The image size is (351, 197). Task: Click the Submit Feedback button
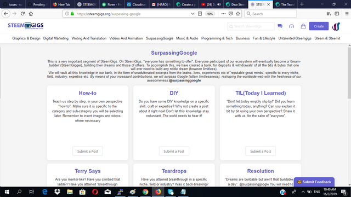tap(314, 182)
